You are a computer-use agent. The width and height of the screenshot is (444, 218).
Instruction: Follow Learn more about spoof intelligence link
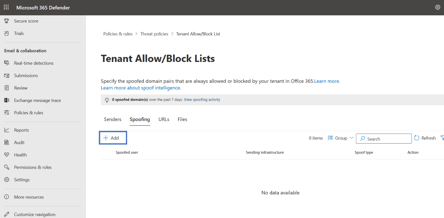(141, 88)
